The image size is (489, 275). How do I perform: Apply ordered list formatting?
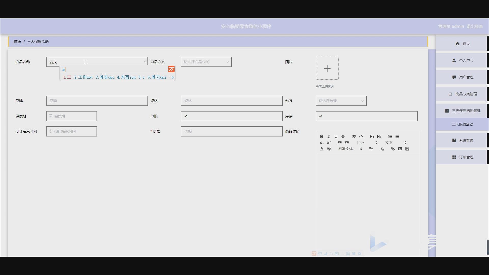[x=390, y=136]
